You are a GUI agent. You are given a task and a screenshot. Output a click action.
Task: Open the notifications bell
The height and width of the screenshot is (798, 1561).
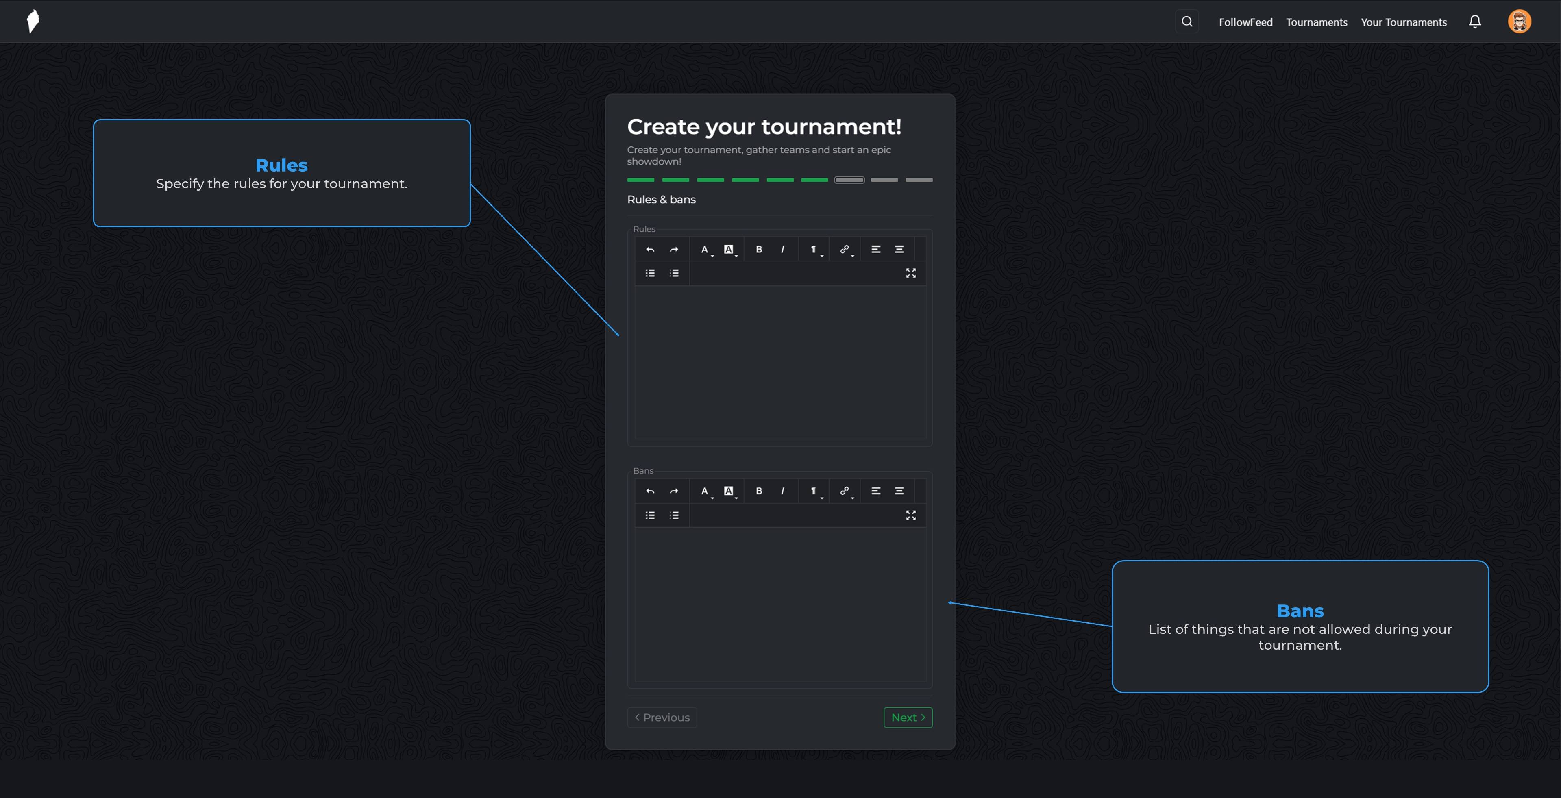click(1474, 22)
